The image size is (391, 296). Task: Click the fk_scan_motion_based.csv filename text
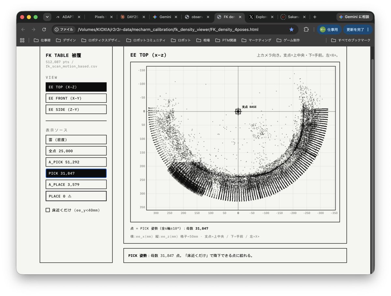(x=71, y=66)
